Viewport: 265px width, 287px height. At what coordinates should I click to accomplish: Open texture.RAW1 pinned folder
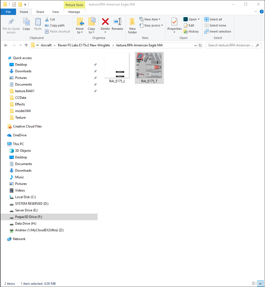click(25, 91)
